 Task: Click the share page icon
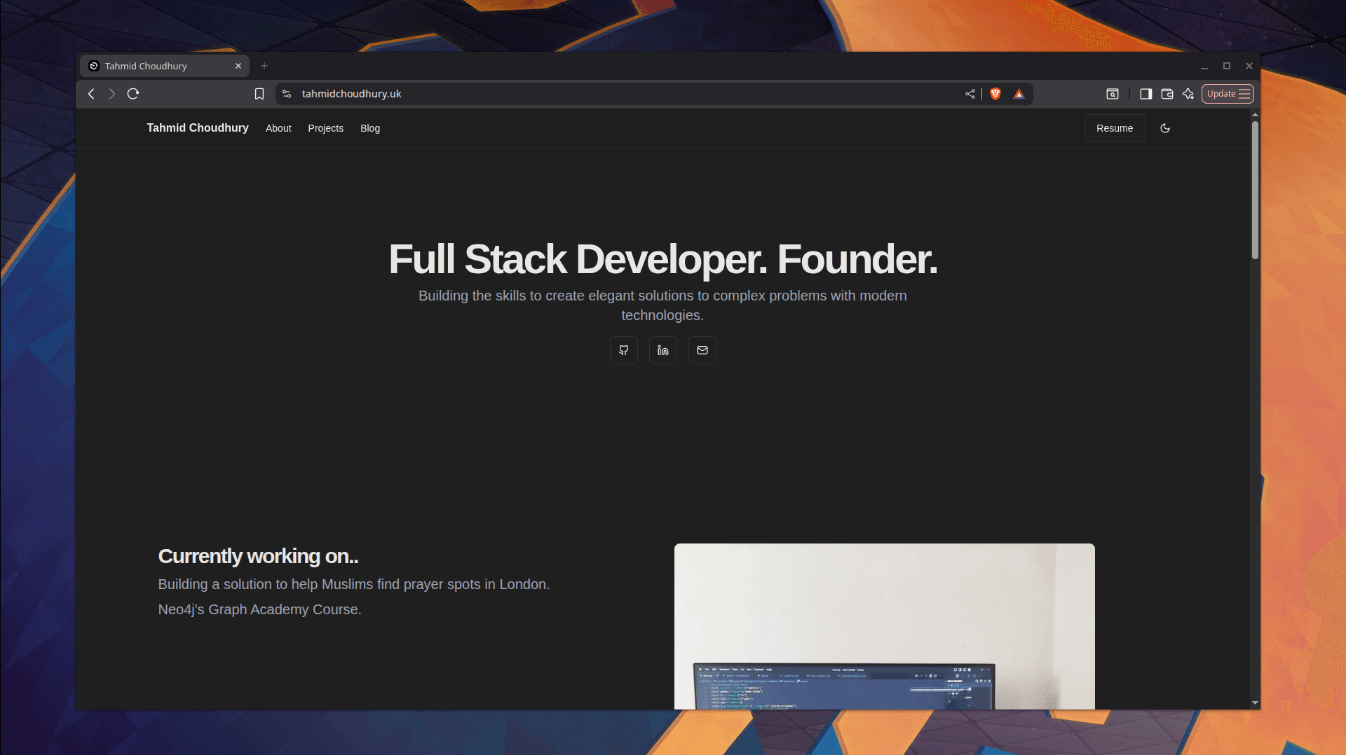pyautogui.click(x=970, y=93)
